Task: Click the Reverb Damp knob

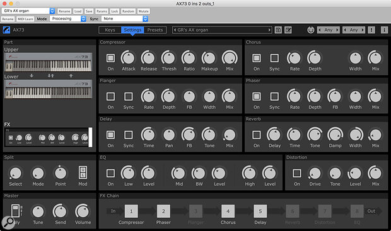Action: (335, 135)
